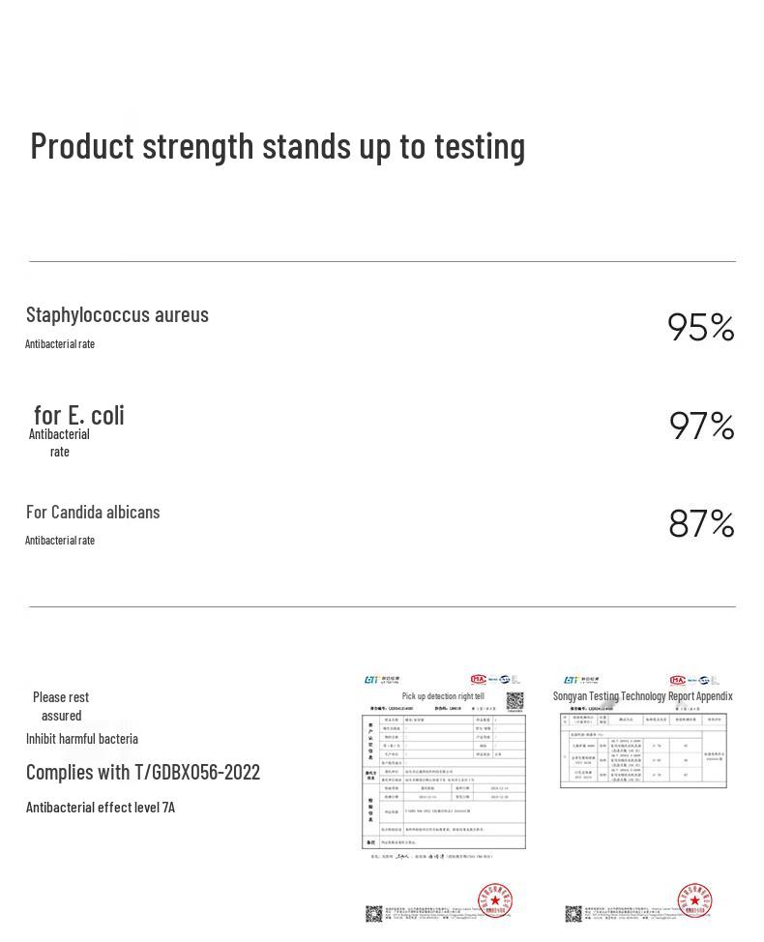The image size is (764, 942).
Task: Click the red official stamp on the appendix report
Action: (694, 899)
